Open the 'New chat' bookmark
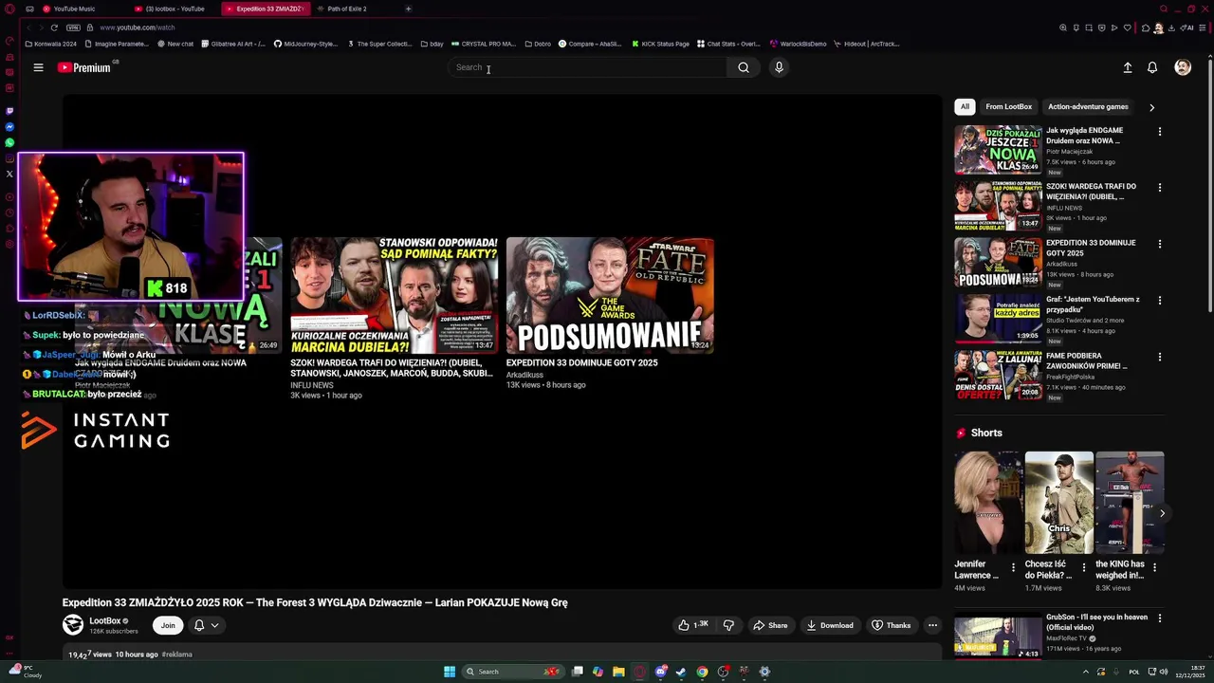 [175, 44]
